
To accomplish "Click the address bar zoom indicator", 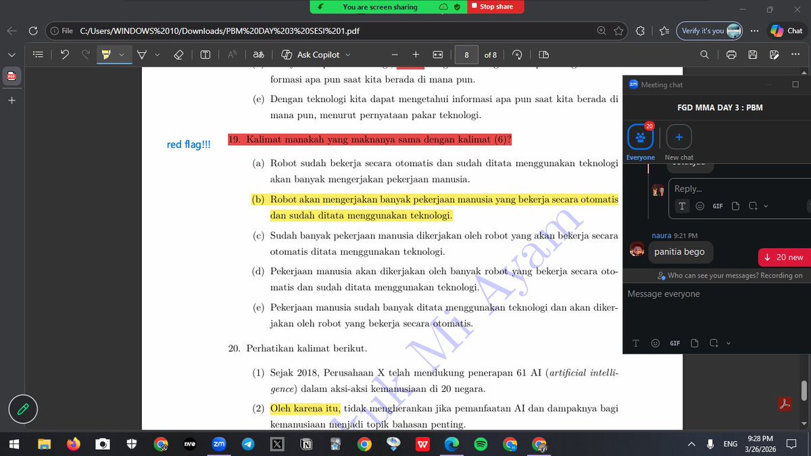I will pyautogui.click(x=601, y=30).
